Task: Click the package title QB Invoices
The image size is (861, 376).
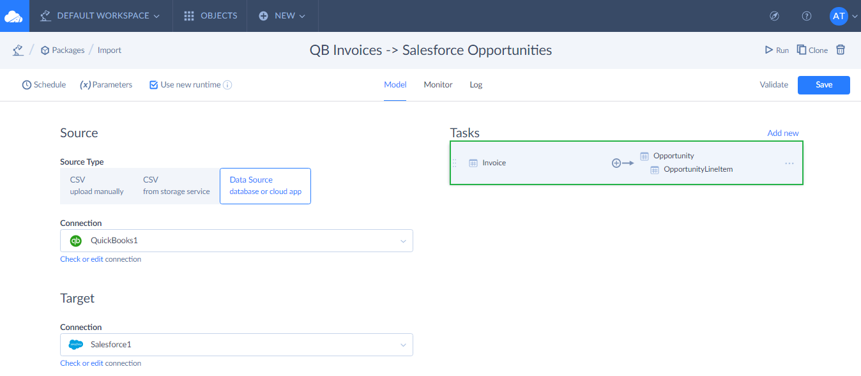Action: 430,50
